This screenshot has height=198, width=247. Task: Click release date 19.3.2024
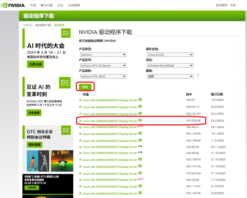point(217,100)
